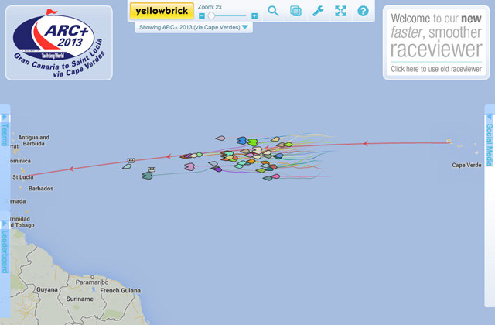Click the yellowbrick logo button
The height and width of the screenshot is (325, 495).
click(162, 11)
